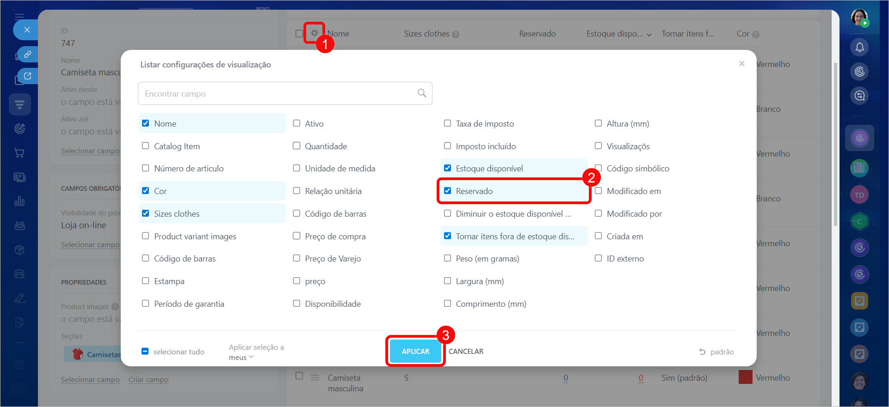This screenshot has height=407, width=889.
Task: Click the red Vermelho color swatch
Action: pos(745,377)
